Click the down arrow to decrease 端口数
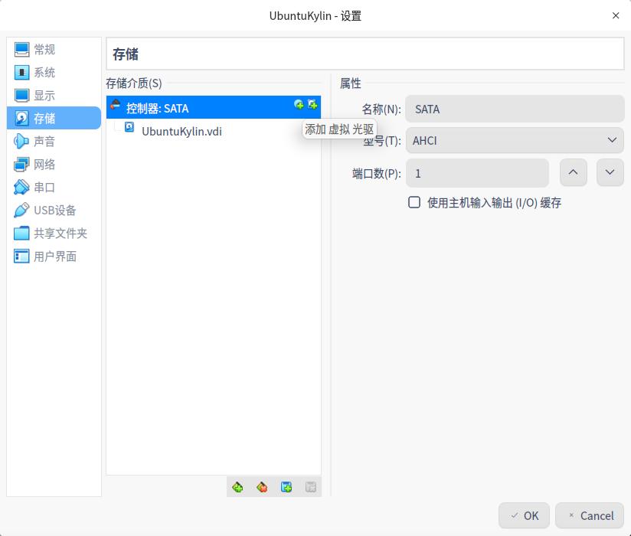 (x=610, y=172)
